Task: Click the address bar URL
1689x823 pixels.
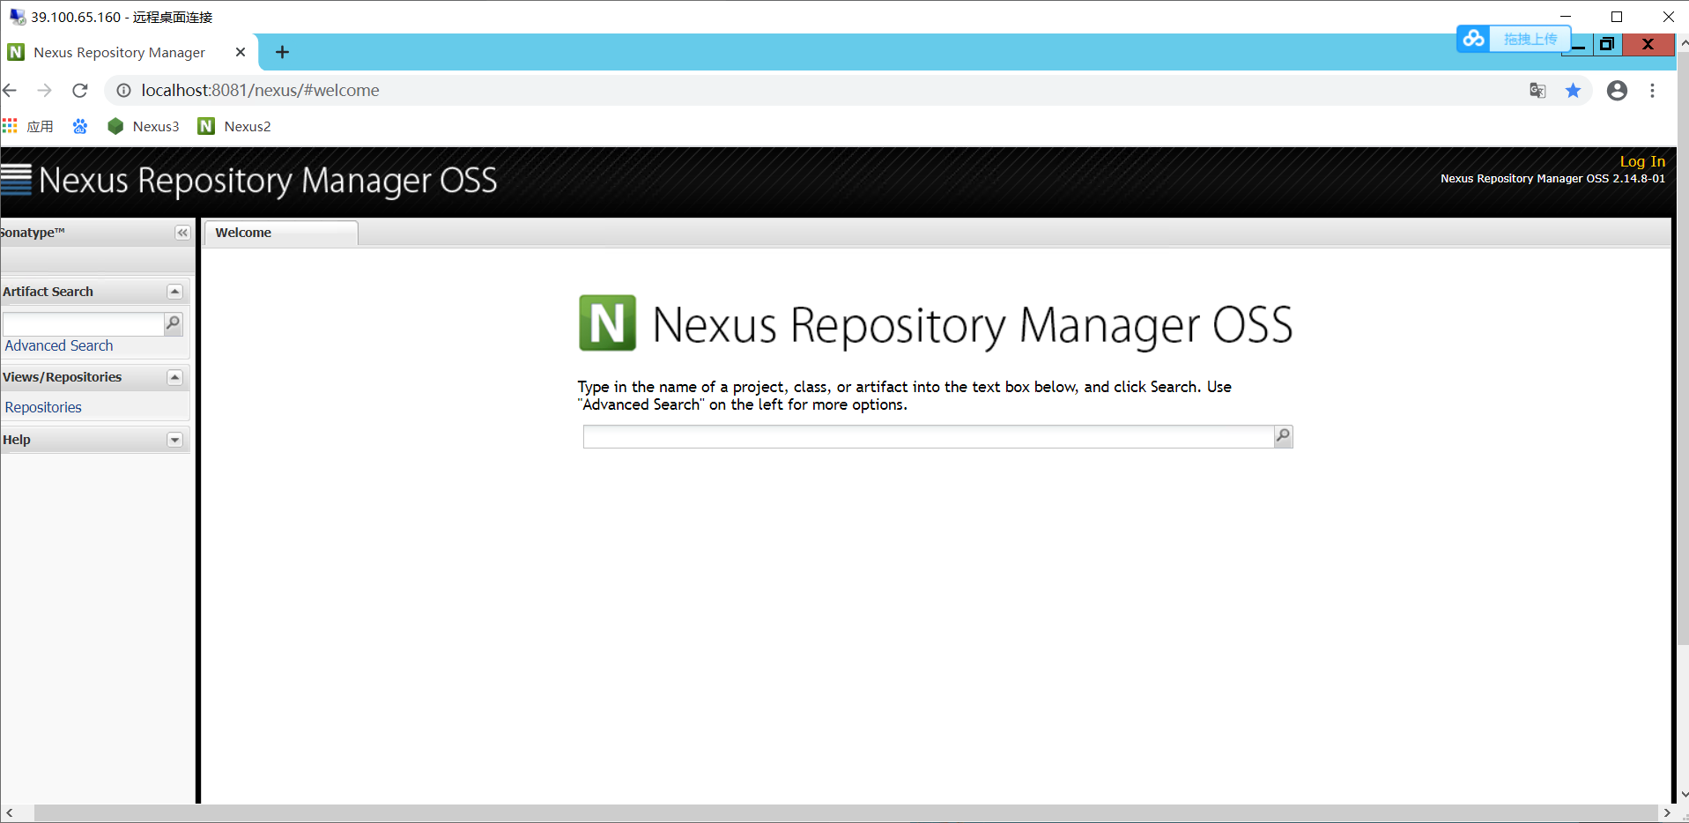Action: pos(260,90)
